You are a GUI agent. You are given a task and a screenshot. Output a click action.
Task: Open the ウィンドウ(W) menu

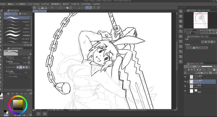coord(86,4)
